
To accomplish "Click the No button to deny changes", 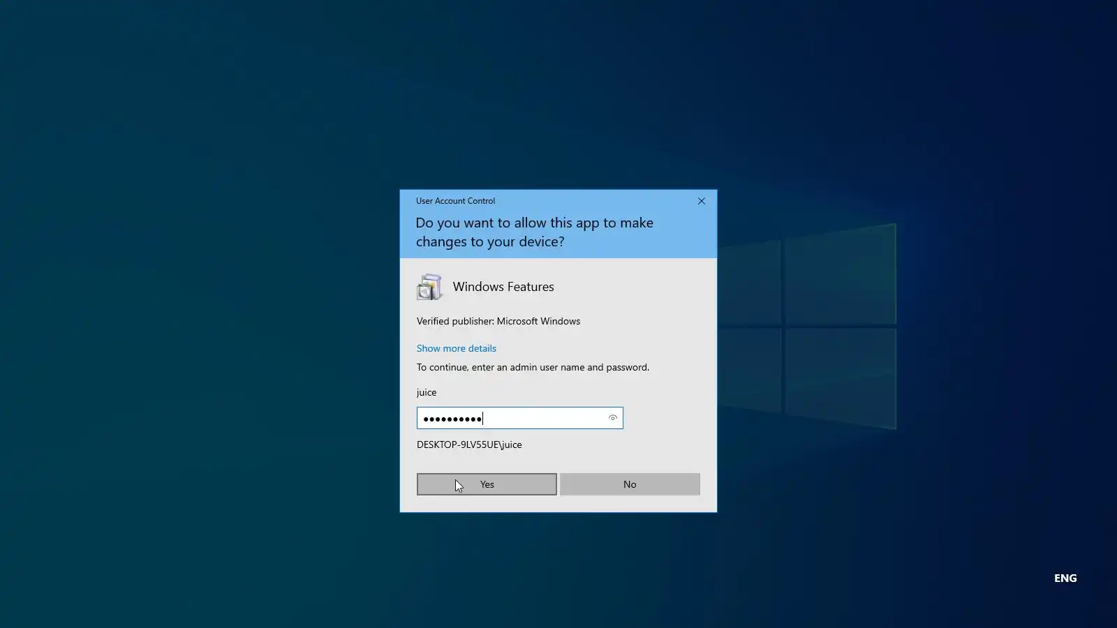I will (630, 484).
